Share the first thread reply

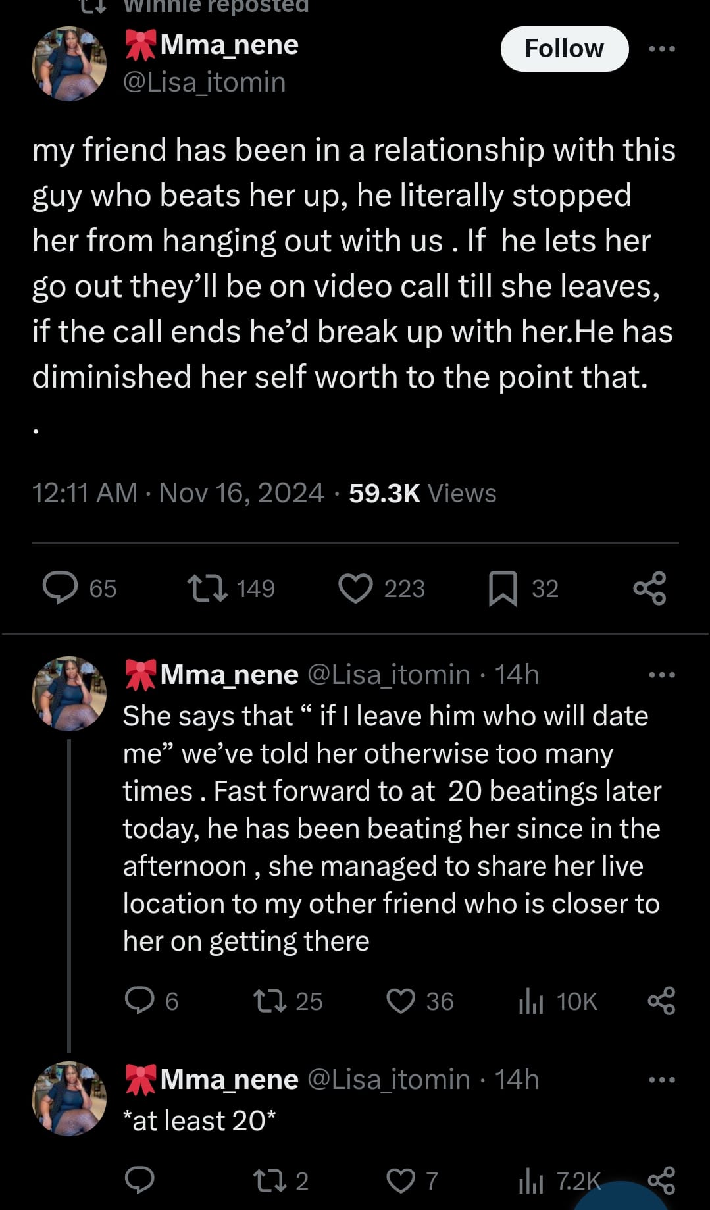(x=661, y=1001)
